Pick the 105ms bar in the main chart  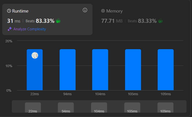pyautogui.click(x=133, y=70)
